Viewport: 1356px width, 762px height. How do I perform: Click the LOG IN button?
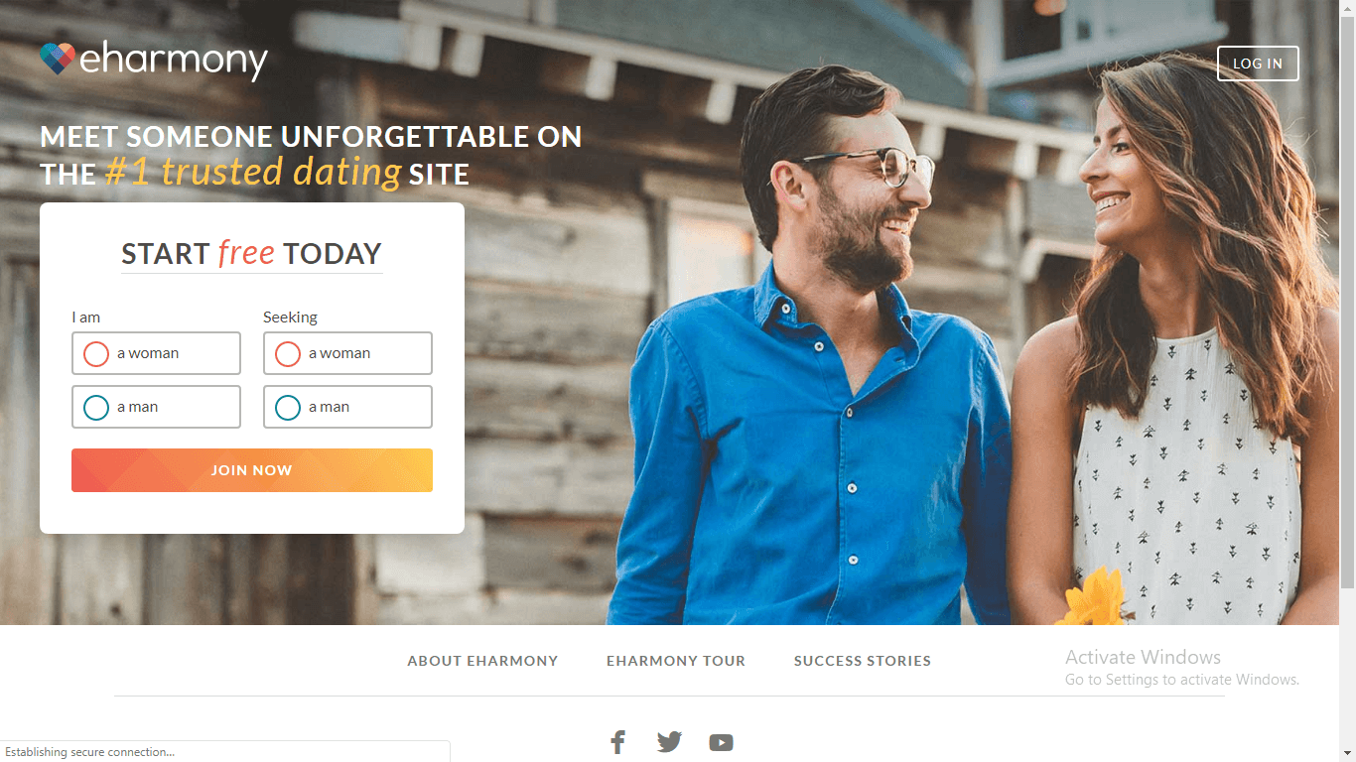1258,63
